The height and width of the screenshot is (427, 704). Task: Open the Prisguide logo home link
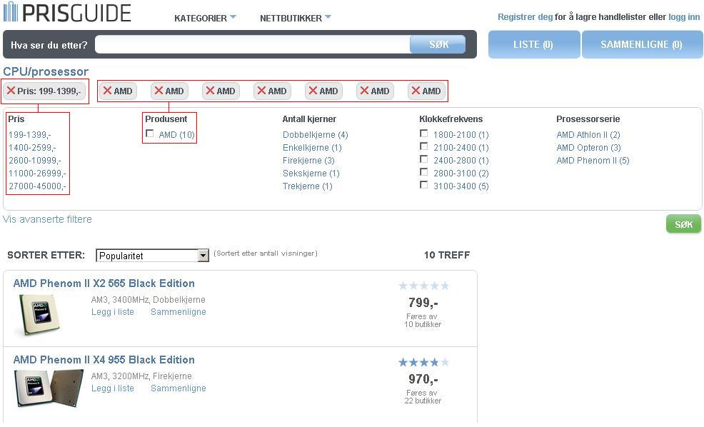click(x=67, y=12)
